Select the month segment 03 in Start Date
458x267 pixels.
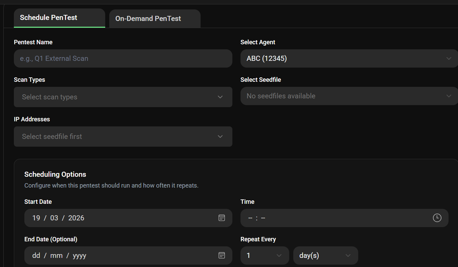pyautogui.click(x=54, y=218)
